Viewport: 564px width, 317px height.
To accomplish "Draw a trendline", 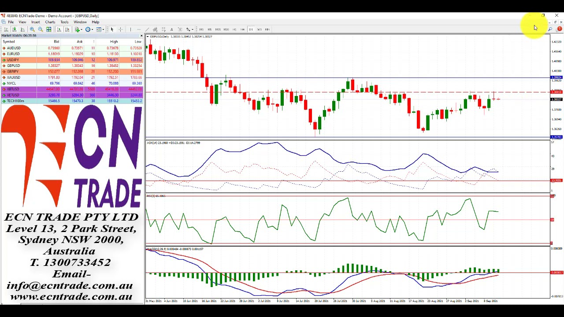I will (x=147, y=29).
